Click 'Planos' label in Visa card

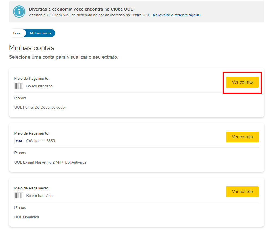click(x=20, y=153)
